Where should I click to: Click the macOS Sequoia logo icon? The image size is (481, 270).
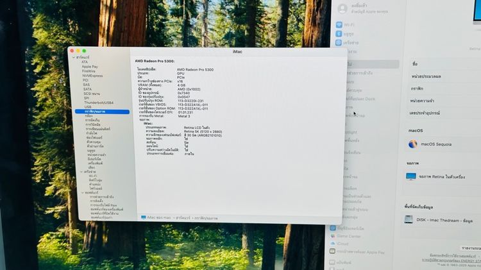[x=413, y=144]
